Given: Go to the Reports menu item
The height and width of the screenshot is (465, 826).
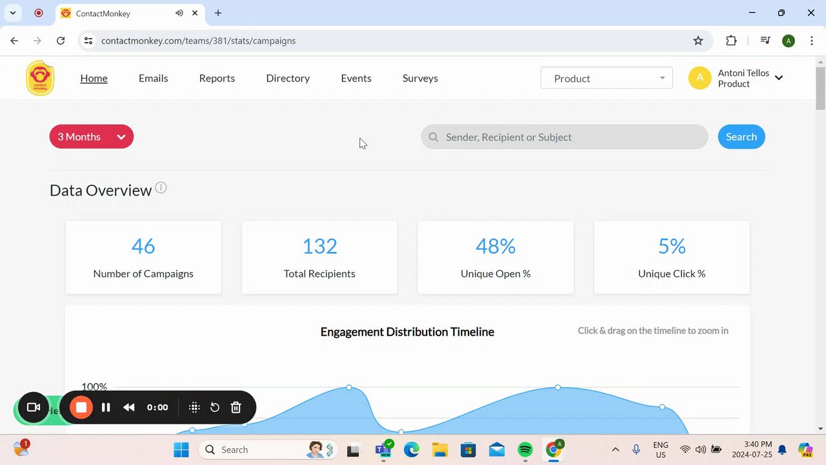Looking at the screenshot, I should tap(217, 78).
